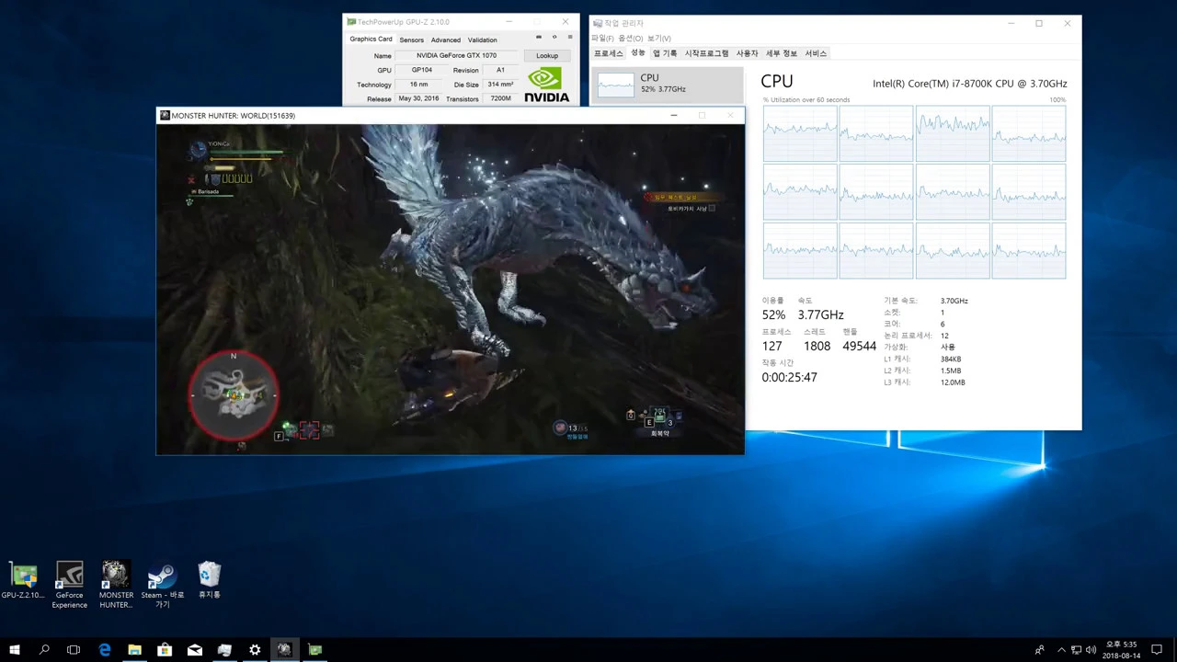Switch to the Advanced tab in GPU-Z
The image size is (1177, 662).
tap(446, 40)
